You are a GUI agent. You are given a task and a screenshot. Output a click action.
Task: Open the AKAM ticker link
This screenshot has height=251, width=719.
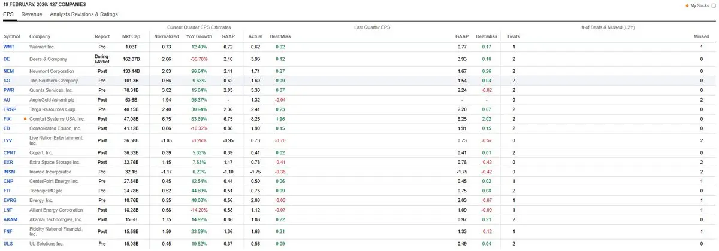point(10,219)
